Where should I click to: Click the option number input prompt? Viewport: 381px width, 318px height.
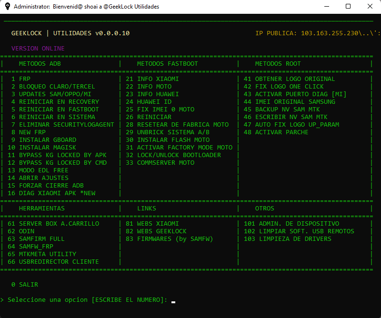(173, 300)
